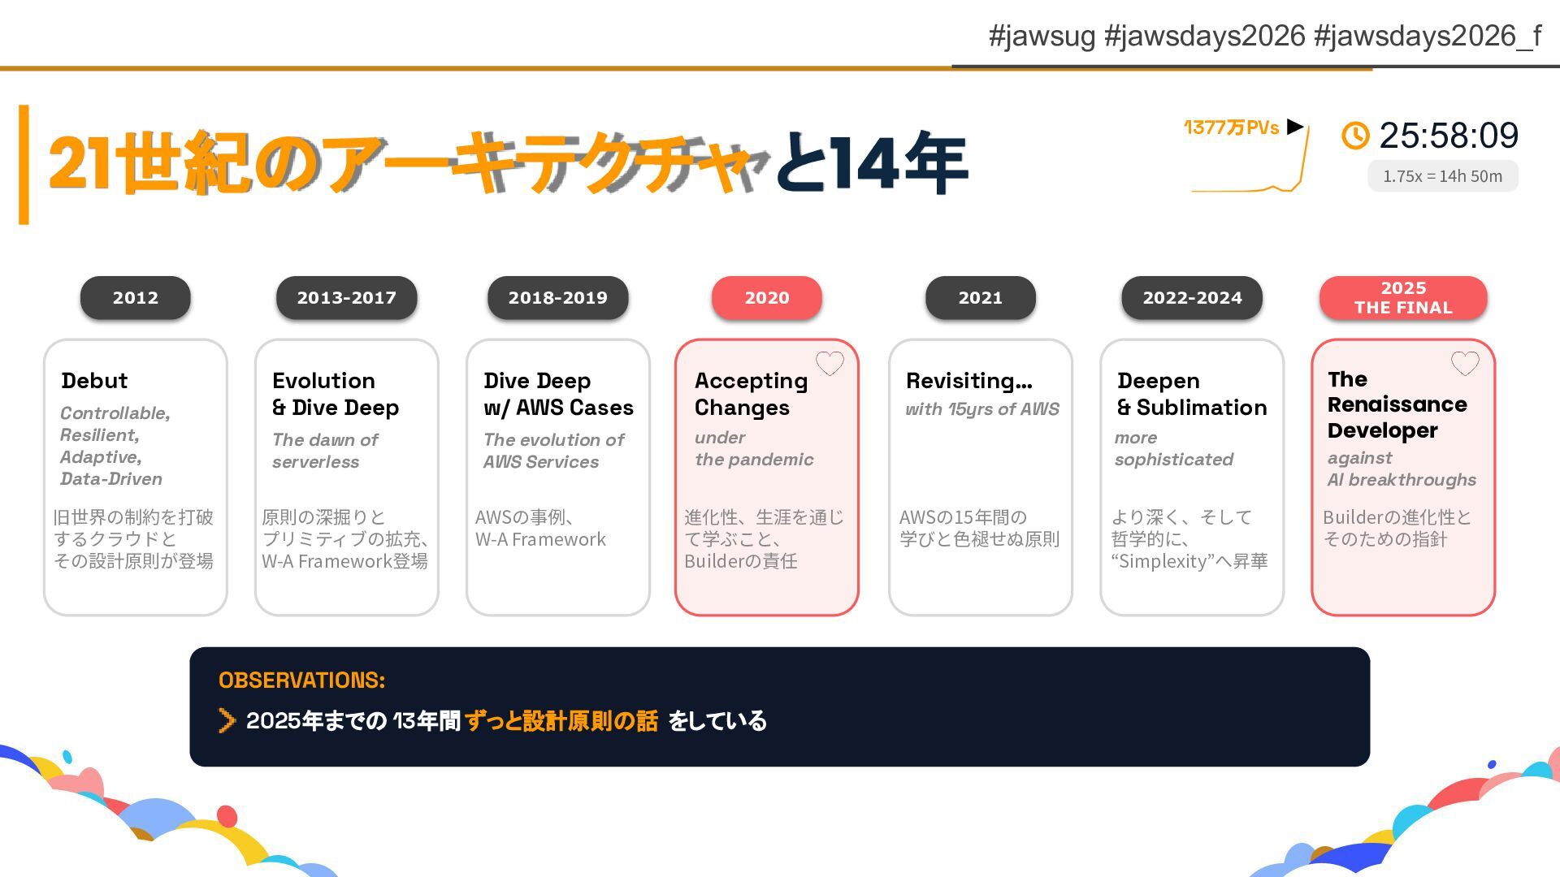Open the Deepen & Sublimation card
The image size is (1560, 877).
click(1192, 477)
